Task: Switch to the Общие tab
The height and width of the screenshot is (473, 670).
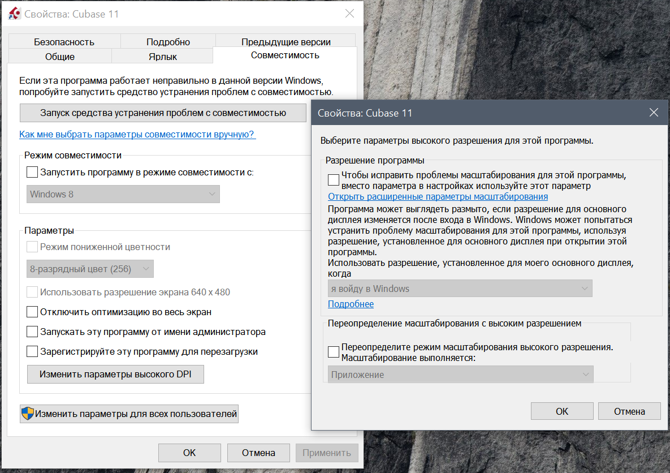Action: click(60, 56)
